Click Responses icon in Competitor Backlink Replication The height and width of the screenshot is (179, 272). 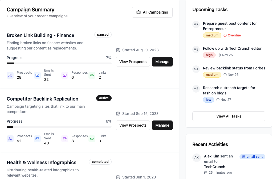pyautogui.click(x=65, y=139)
